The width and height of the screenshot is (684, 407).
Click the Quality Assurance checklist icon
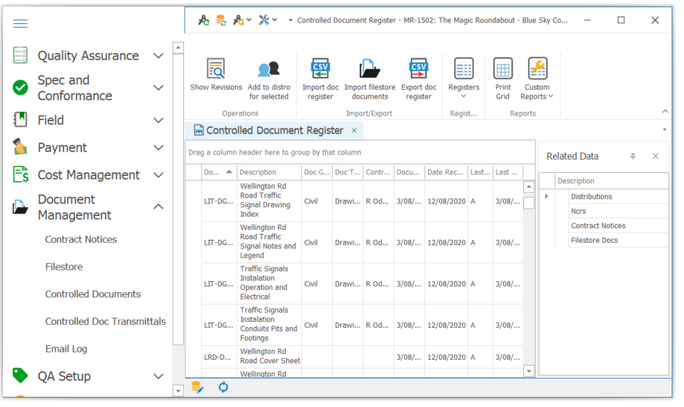tap(20, 55)
